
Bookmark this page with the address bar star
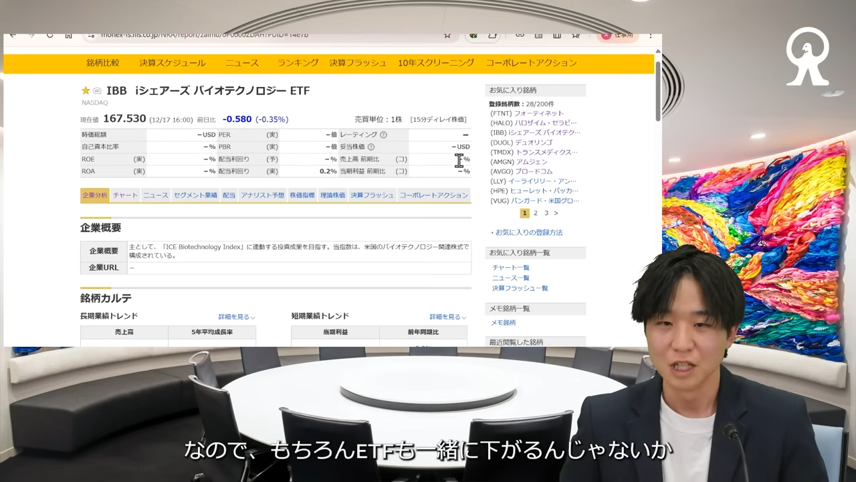[x=447, y=35]
